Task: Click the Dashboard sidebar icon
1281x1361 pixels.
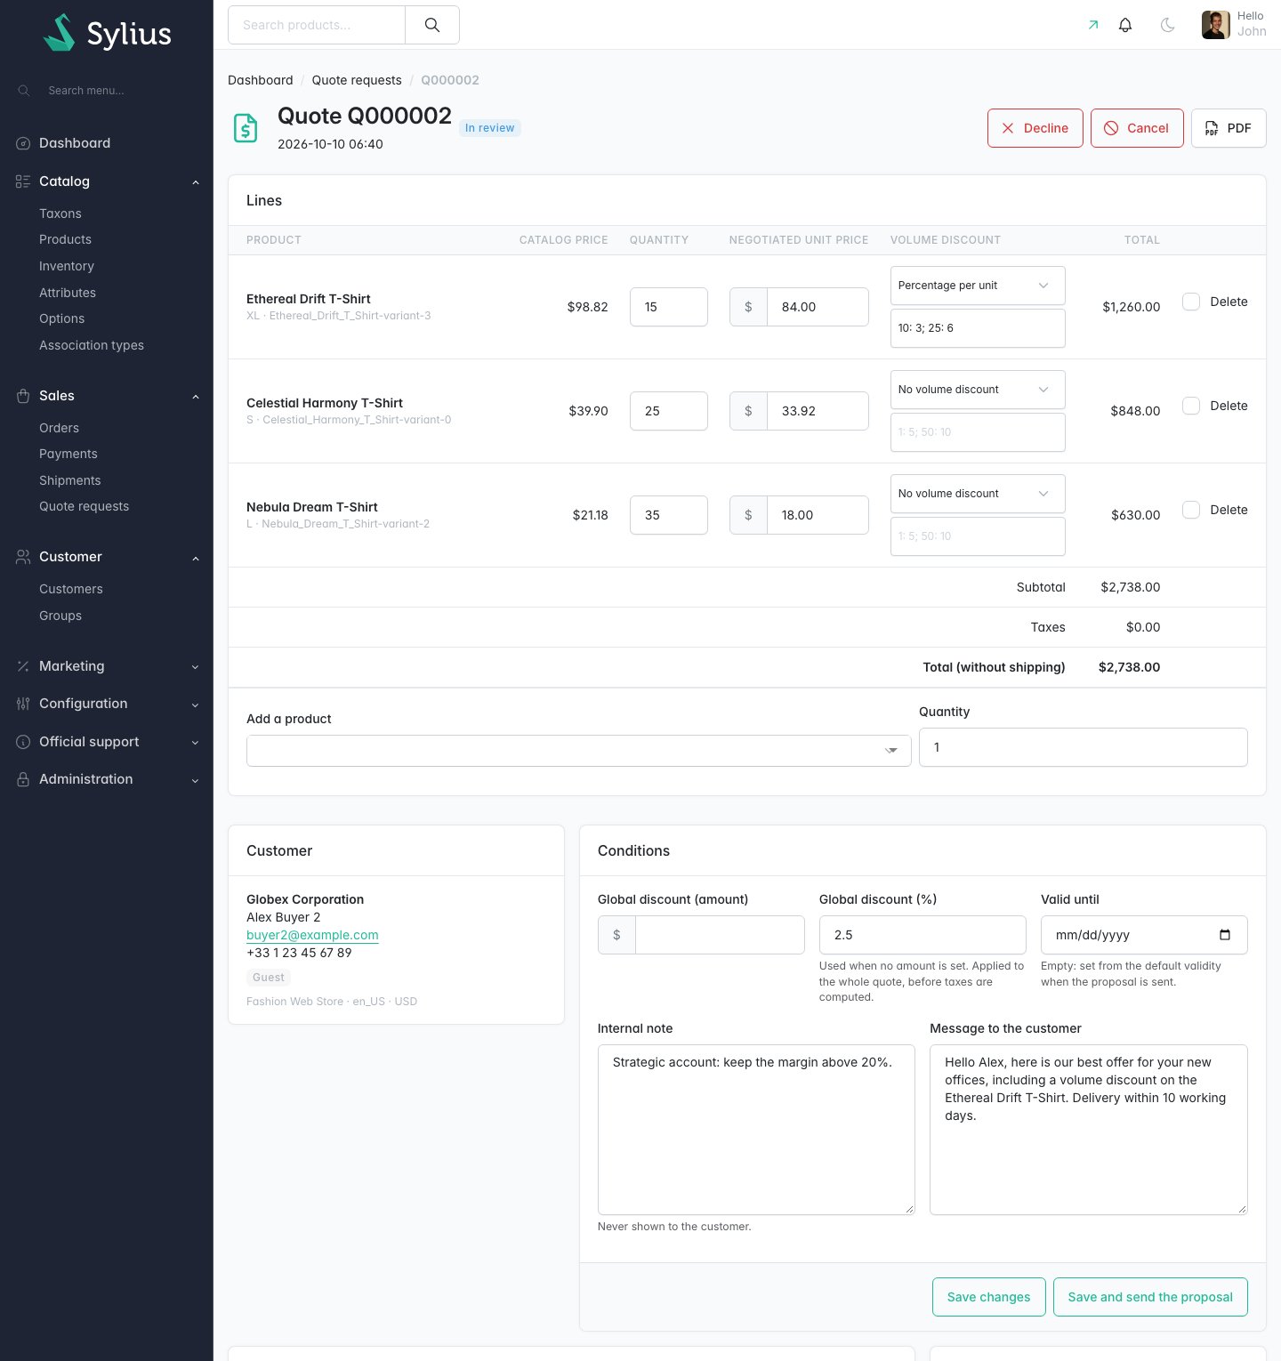Action: [23, 143]
